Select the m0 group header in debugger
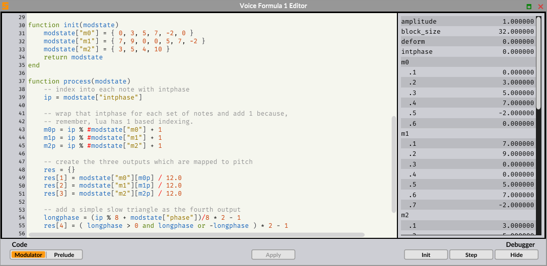Screen dimensions: 547x266 [467, 62]
